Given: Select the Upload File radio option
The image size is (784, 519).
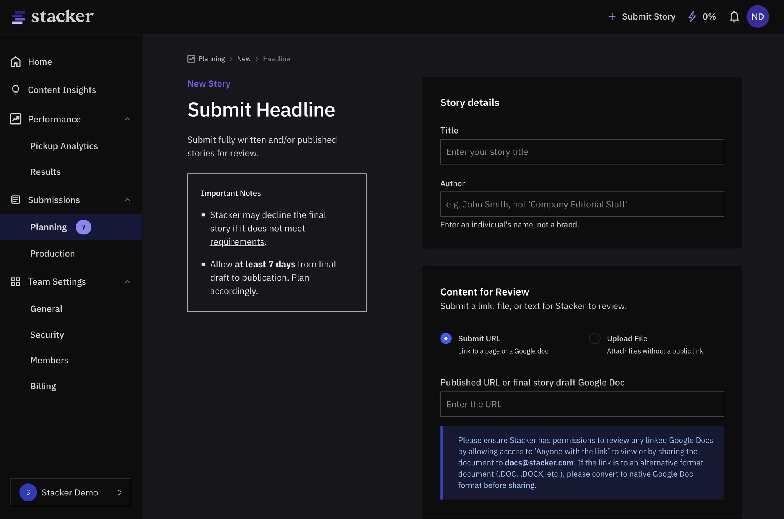Looking at the screenshot, I should coord(595,338).
